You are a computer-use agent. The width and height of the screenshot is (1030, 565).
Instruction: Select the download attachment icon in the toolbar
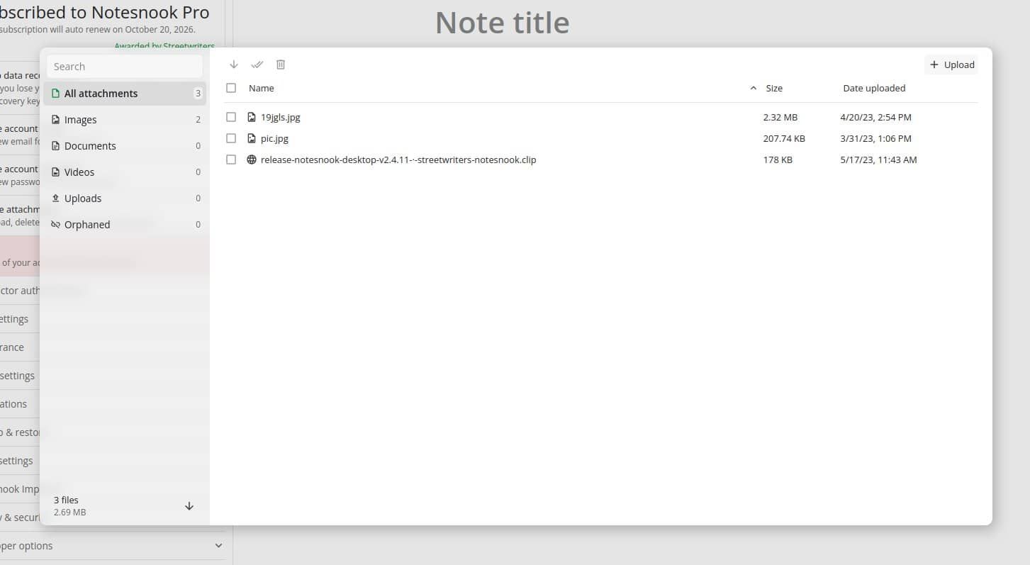(x=233, y=65)
